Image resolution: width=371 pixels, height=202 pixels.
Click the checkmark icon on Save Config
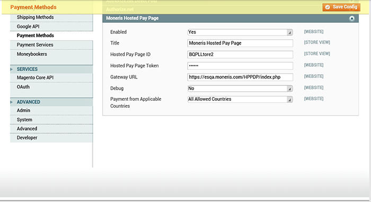click(x=328, y=7)
